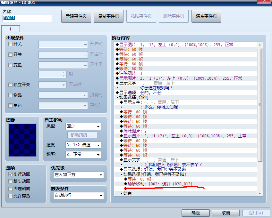Tick the 独立开关 condition checkbox
The width and height of the screenshot is (272, 218).
tap(10, 85)
